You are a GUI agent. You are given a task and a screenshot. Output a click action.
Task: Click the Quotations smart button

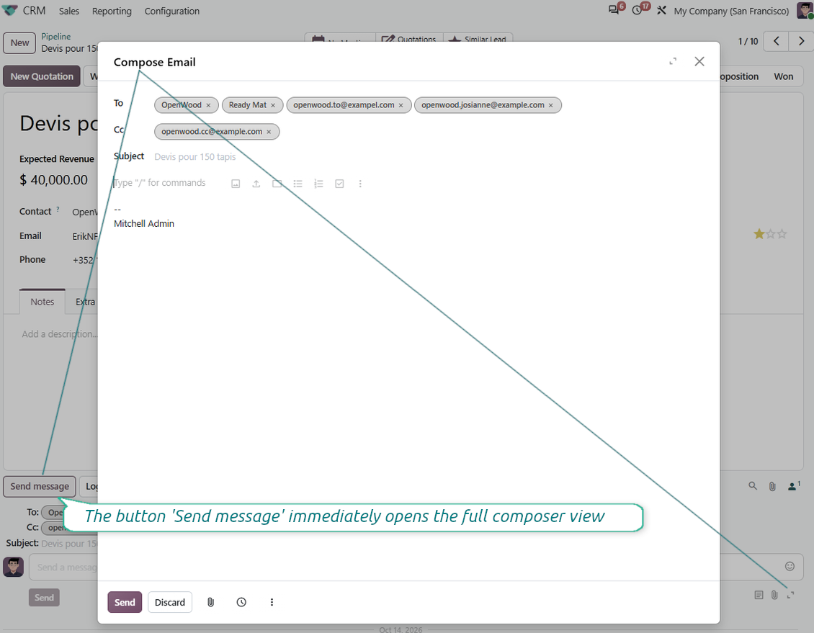[x=409, y=39]
